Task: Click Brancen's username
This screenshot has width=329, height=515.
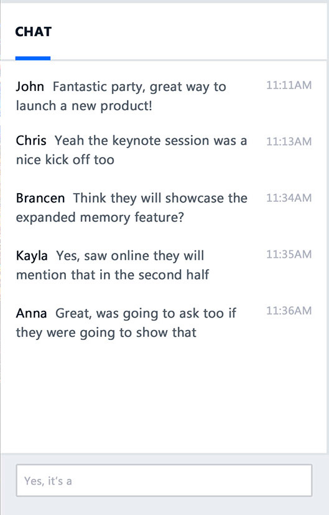Action: click(40, 199)
